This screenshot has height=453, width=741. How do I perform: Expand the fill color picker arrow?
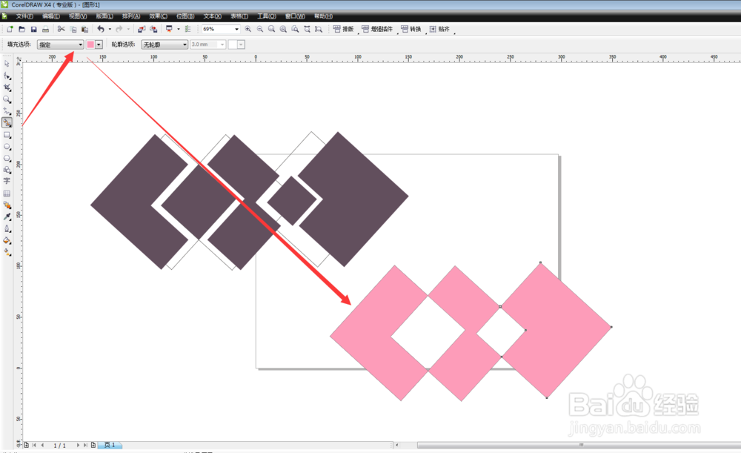pyautogui.click(x=99, y=44)
